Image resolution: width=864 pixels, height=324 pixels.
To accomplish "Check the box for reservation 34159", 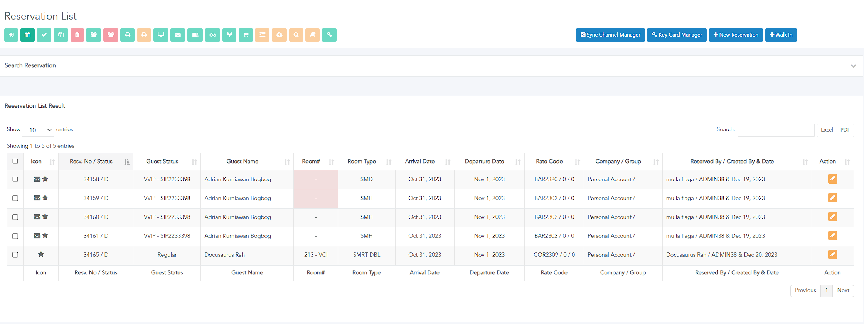I will pos(15,198).
